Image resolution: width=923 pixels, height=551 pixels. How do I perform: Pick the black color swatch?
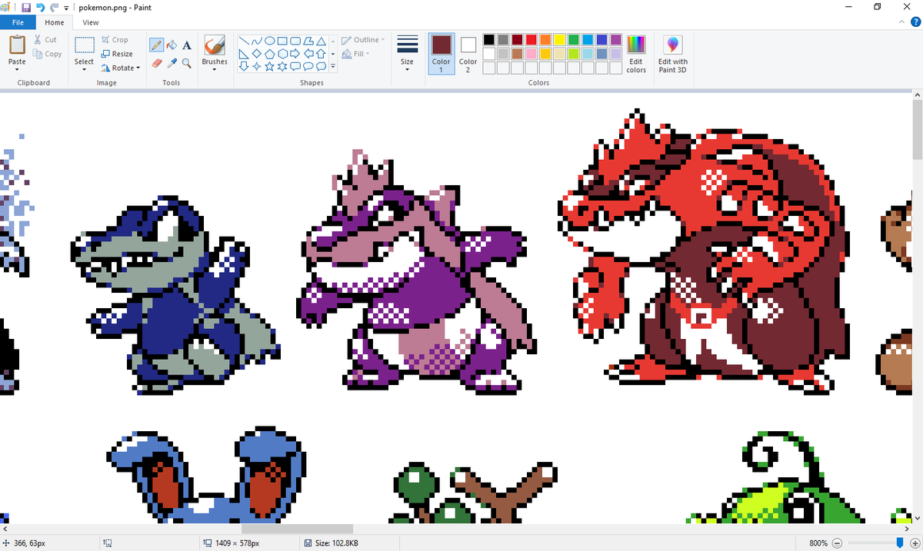click(x=489, y=39)
